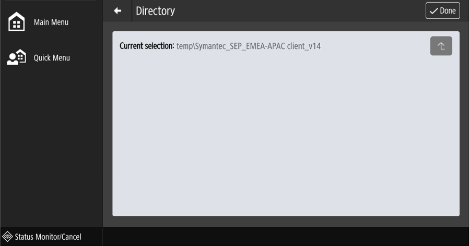Open the Quick Menu icon
The height and width of the screenshot is (246, 469).
pyautogui.click(x=17, y=58)
